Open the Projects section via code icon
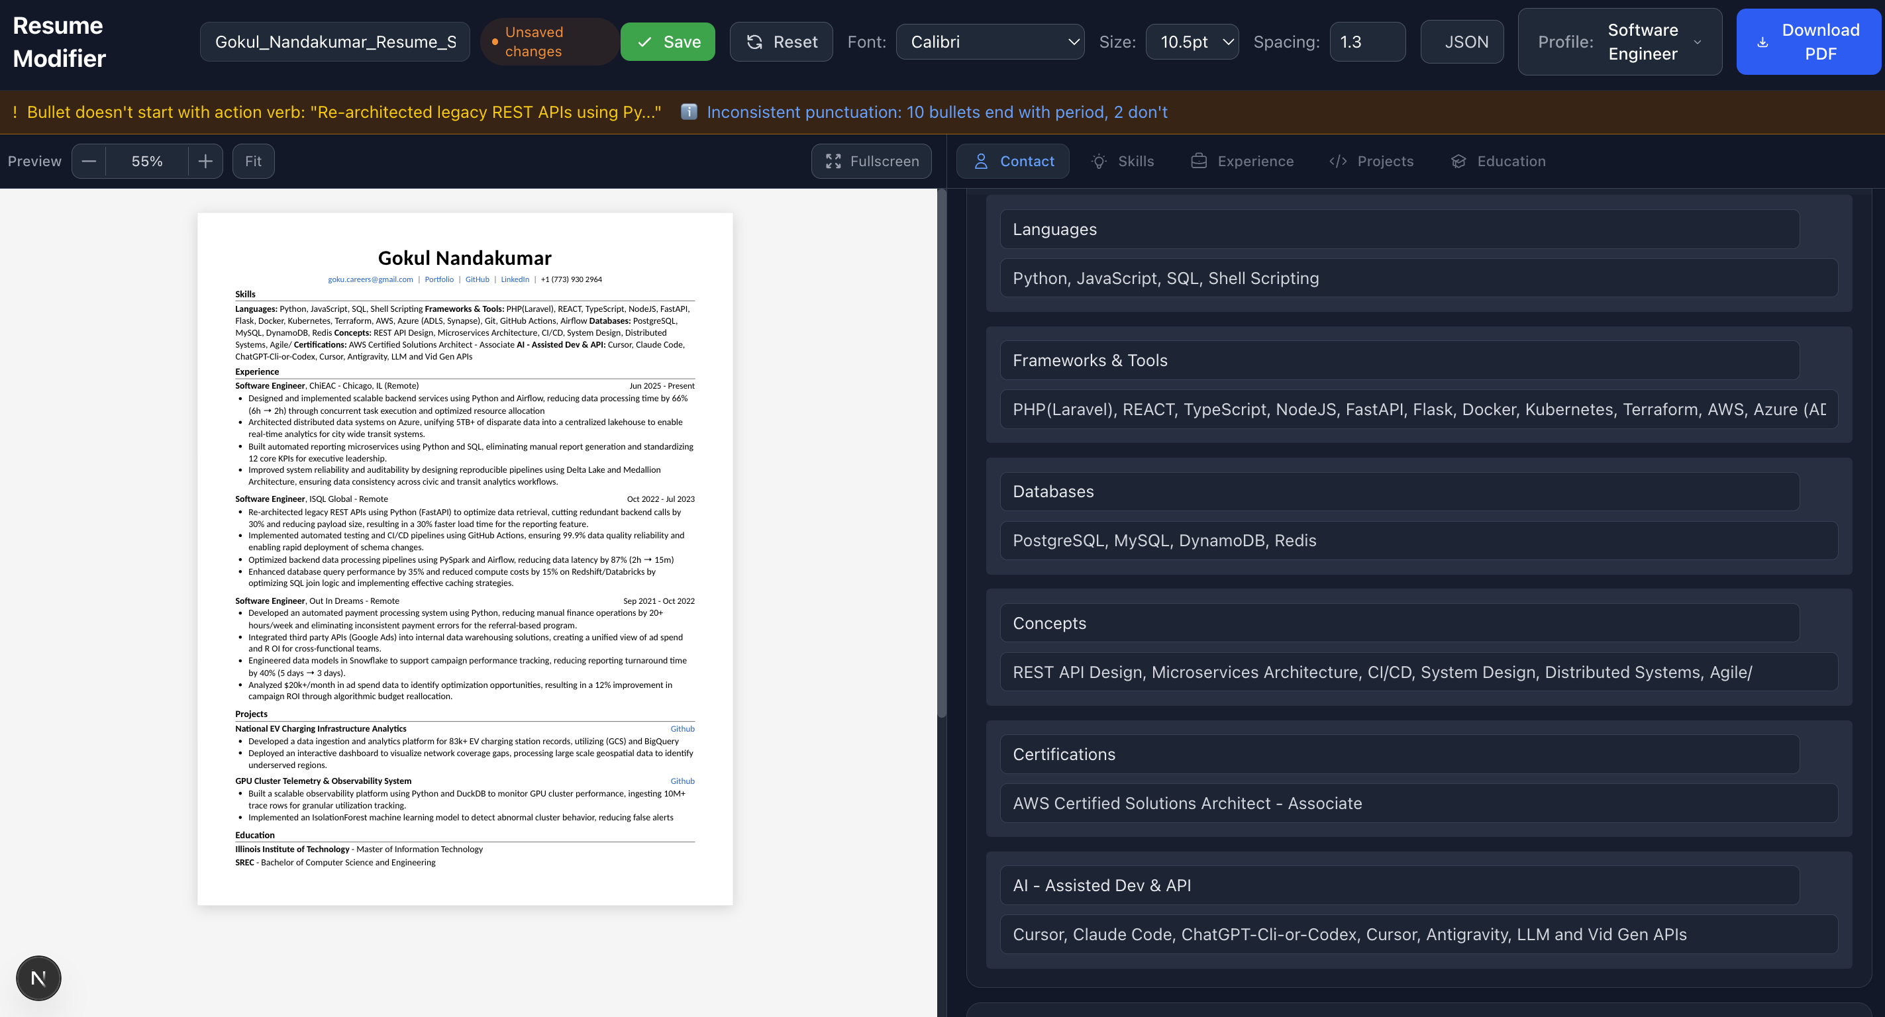 1339,161
